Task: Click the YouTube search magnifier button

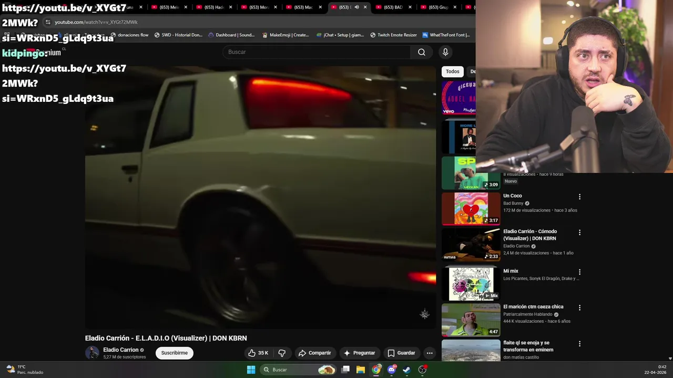Action: [x=422, y=52]
